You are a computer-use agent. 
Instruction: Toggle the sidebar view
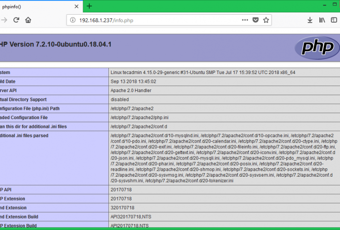tap(334, 20)
